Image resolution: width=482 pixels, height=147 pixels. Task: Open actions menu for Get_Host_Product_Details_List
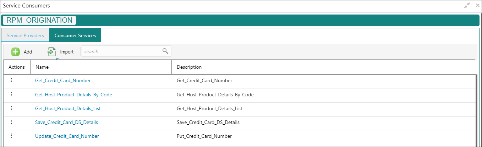(11, 108)
